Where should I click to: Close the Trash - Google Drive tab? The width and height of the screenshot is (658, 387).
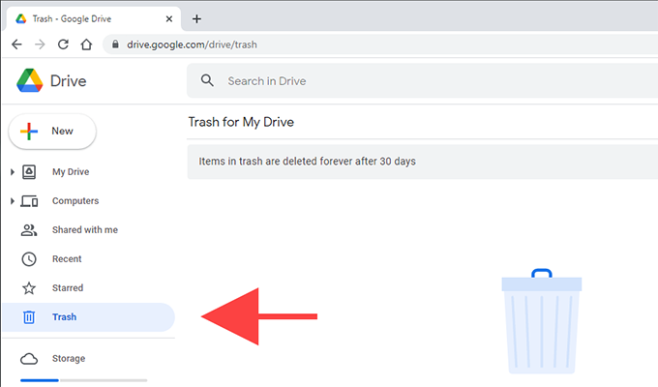pos(169,19)
